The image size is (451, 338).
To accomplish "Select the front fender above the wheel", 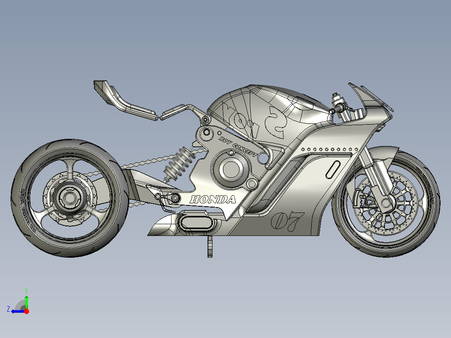I will [384, 155].
